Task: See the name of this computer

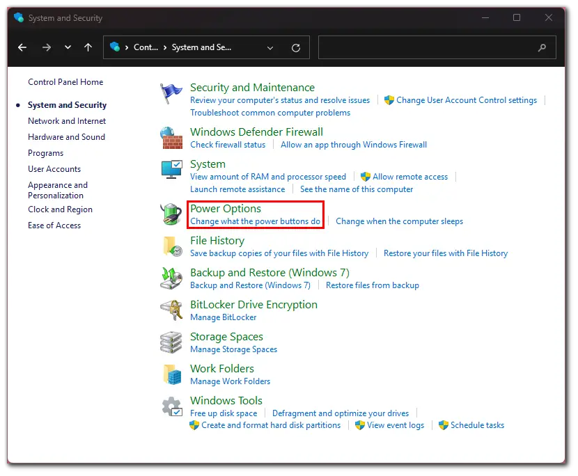Action: point(357,189)
